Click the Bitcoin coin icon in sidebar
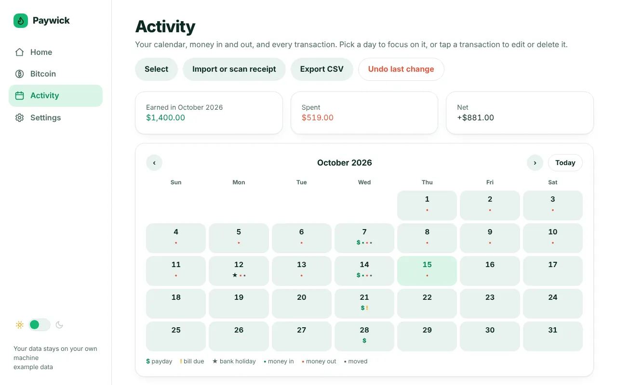The width and height of the screenshot is (617, 385). pos(19,74)
